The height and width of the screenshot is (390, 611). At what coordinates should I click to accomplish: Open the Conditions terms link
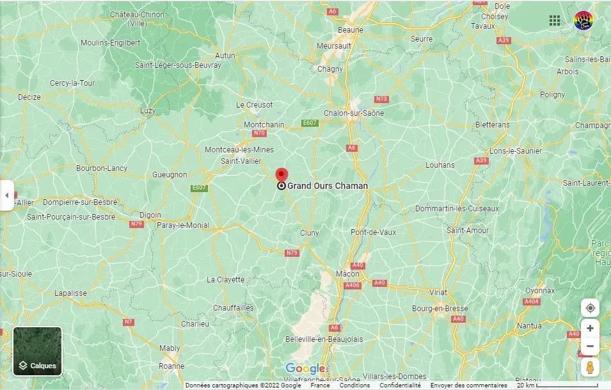point(354,386)
